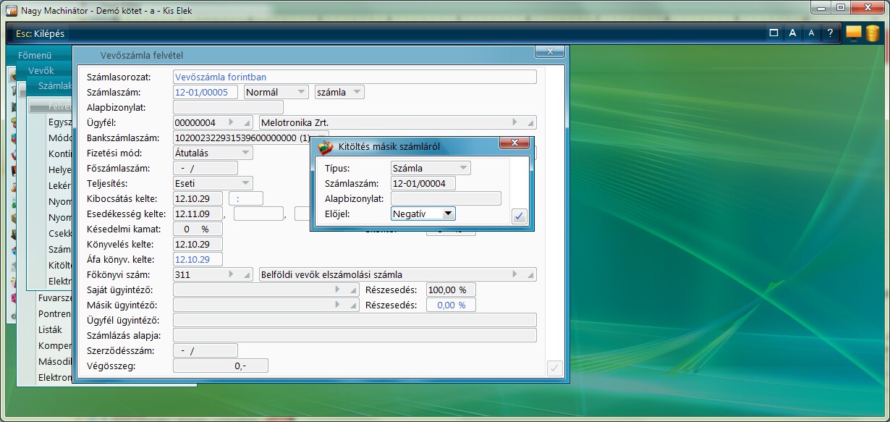
Task: Open the 'számla' document kind dropdown
Action: pos(339,92)
